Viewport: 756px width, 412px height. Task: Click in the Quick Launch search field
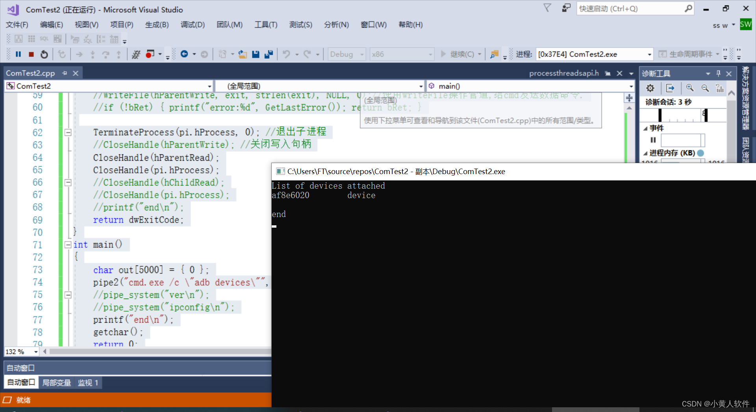(630, 9)
